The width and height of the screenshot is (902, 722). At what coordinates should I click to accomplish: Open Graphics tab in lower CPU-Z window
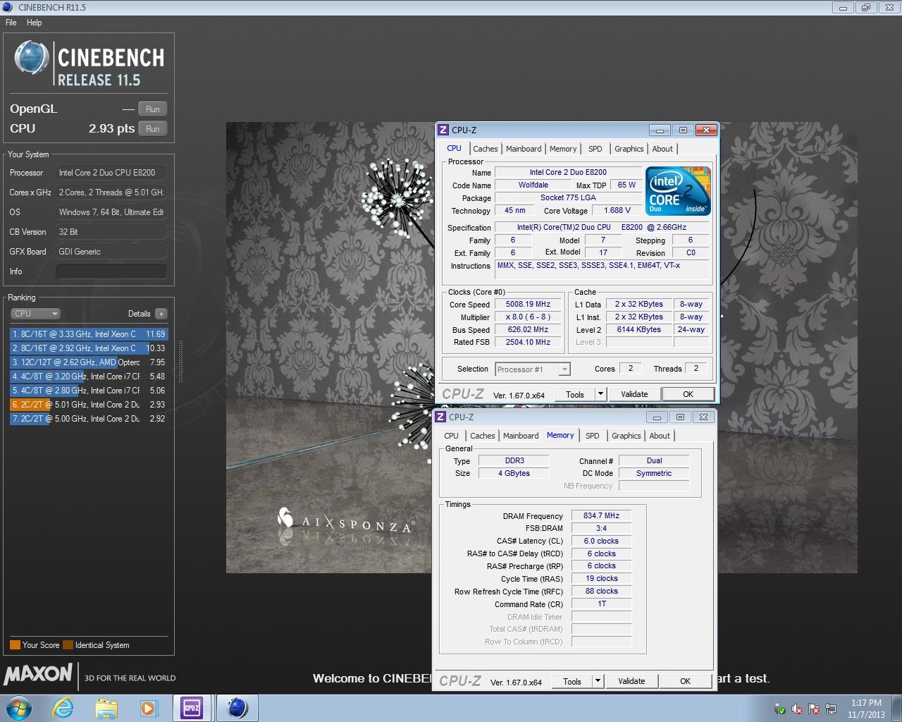[626, 436]
